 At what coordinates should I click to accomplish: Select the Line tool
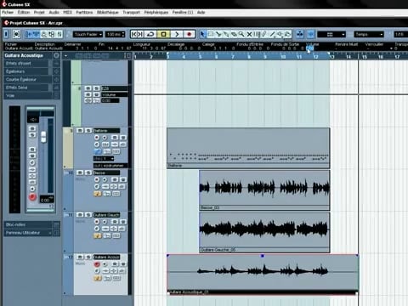point(272,34)
